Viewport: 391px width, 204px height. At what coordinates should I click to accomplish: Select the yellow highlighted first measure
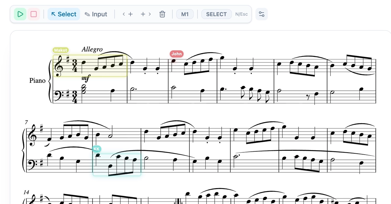coord(90,66)
